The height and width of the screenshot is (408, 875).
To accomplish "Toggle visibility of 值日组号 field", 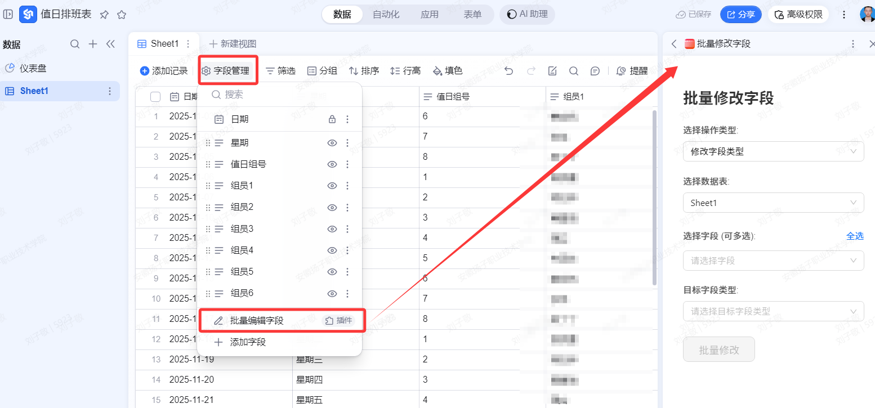I will click(332, 164).
